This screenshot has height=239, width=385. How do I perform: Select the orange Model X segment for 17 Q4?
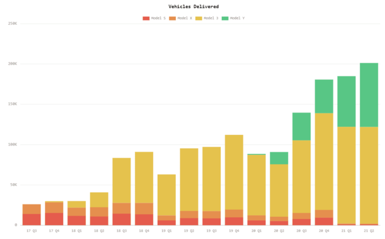click(54, 208)
